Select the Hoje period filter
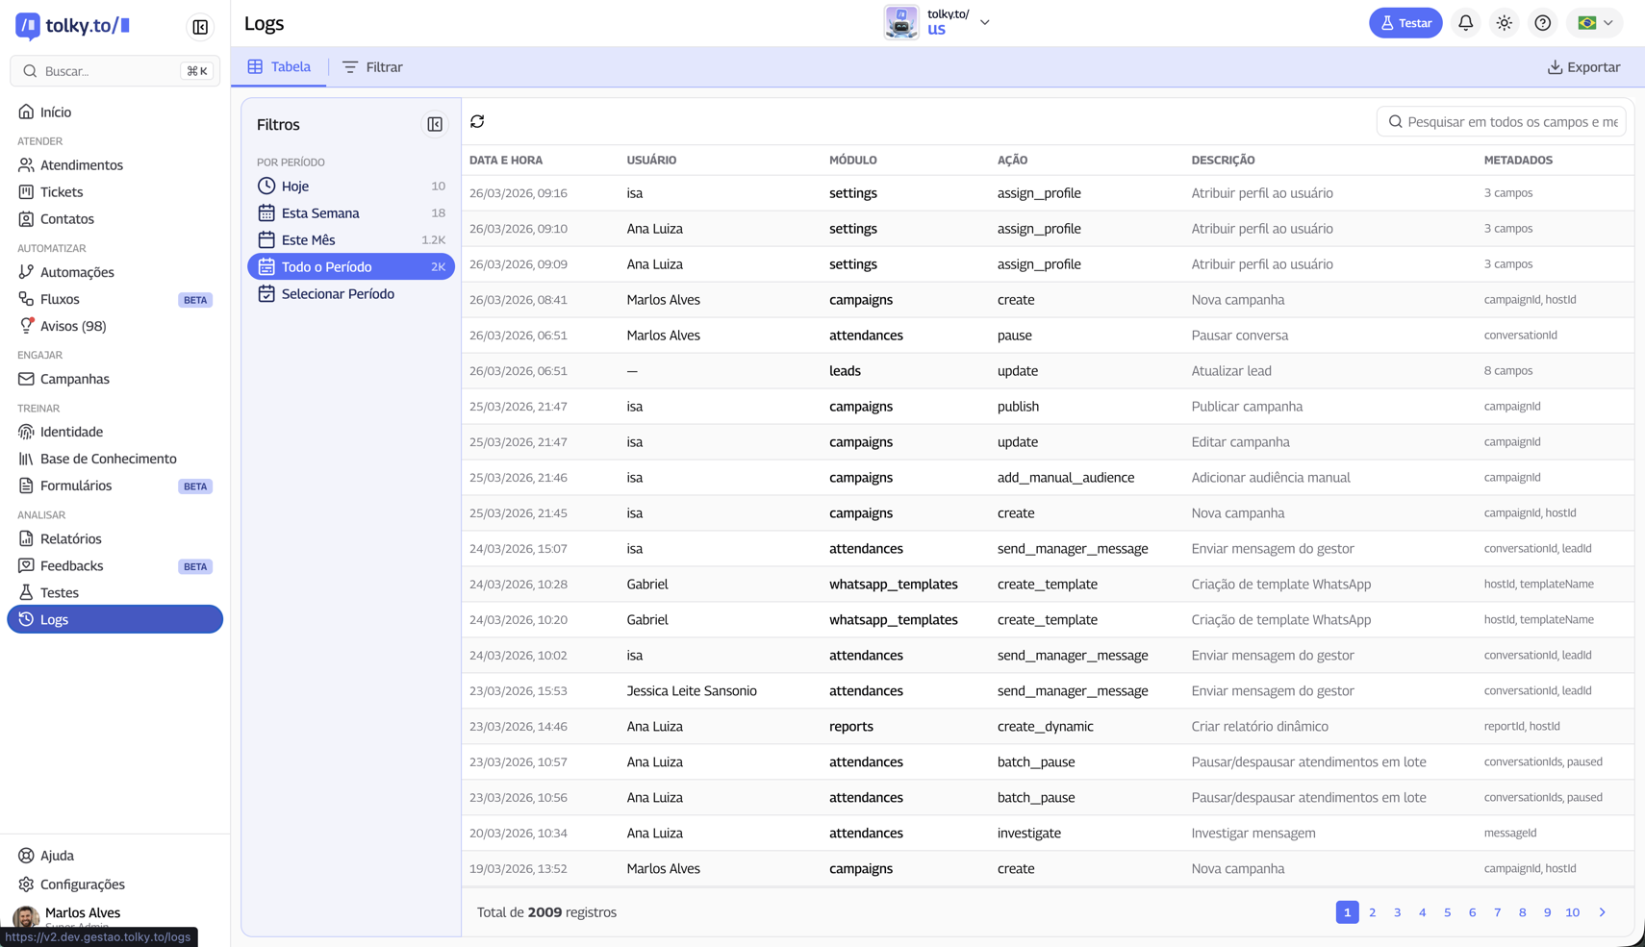 click(x=295, y=187)
